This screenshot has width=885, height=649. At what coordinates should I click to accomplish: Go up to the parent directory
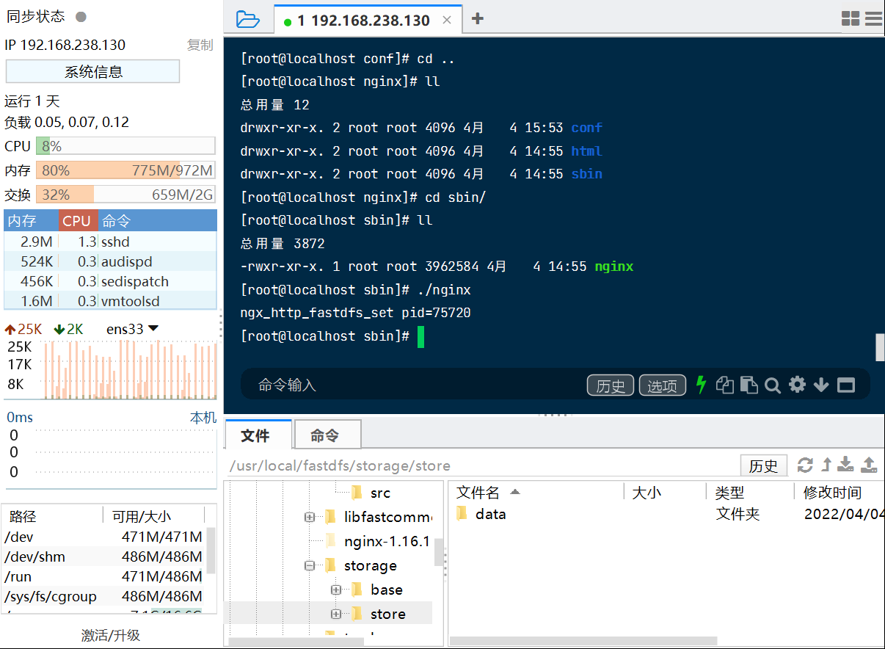[x=826, y=465]
